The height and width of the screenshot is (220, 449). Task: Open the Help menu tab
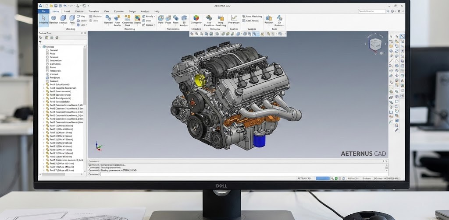[157, 11]
